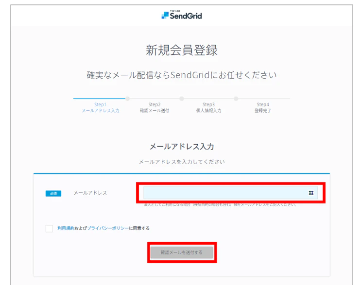362x285 pixels.
Task: Select Step1 メールアドレス入力 step
Action: (x=101, y=107)
